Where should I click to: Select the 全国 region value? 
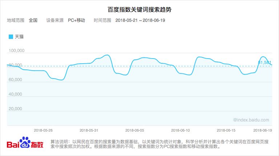tap(33, 20)
